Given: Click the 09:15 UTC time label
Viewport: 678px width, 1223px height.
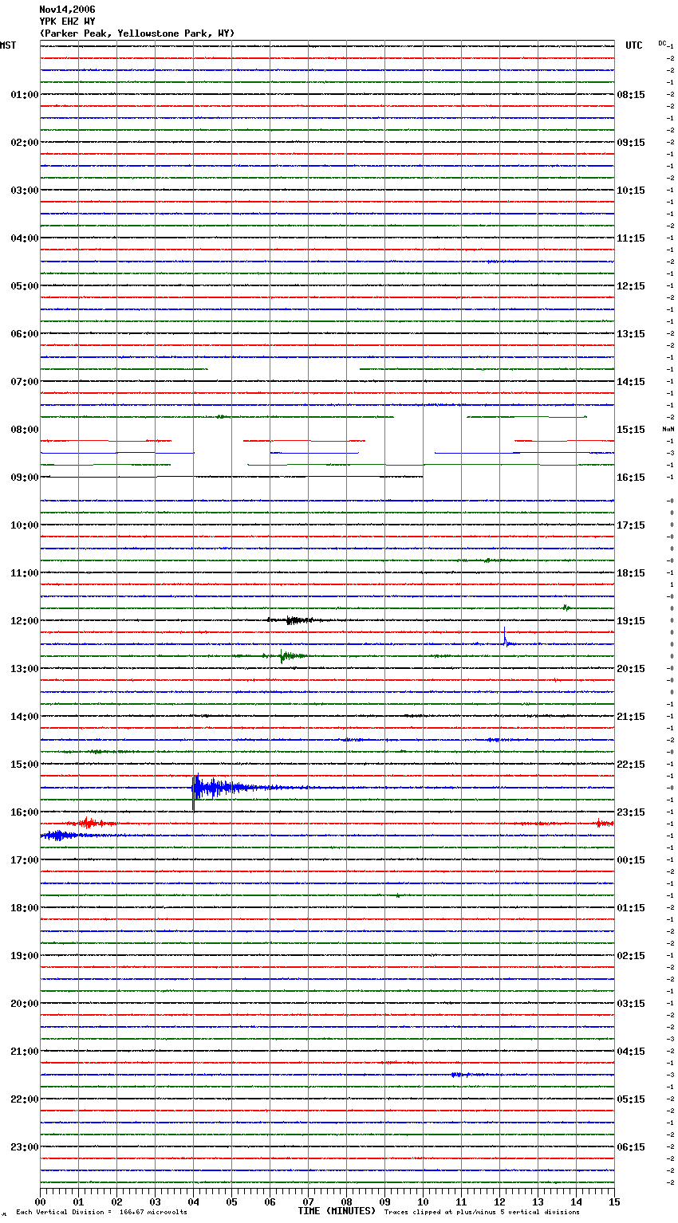Looking at the screenshot, I should 631,143.
